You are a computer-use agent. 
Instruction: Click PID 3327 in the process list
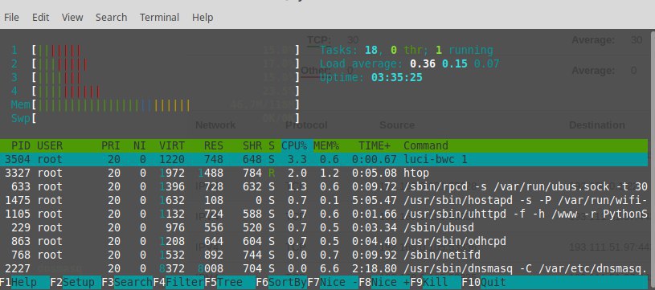[18, 173]
